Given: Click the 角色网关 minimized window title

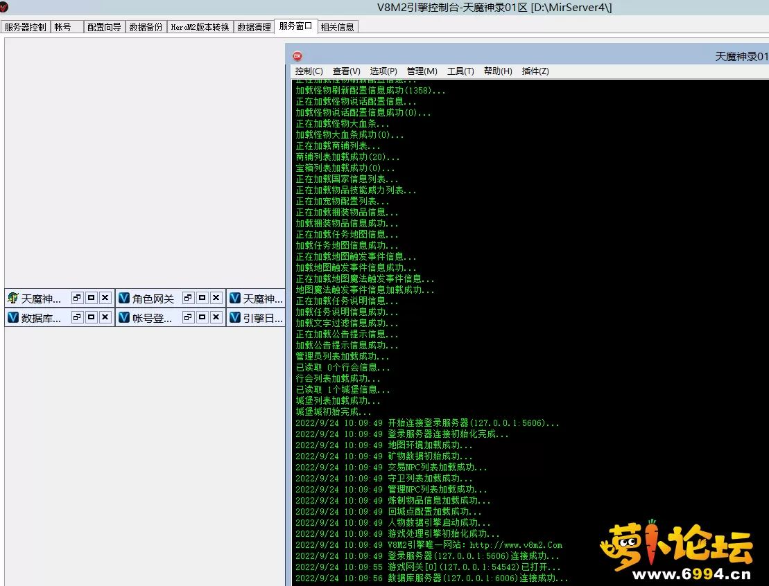Looking at the screenshot, I should (x=153, y=299).
